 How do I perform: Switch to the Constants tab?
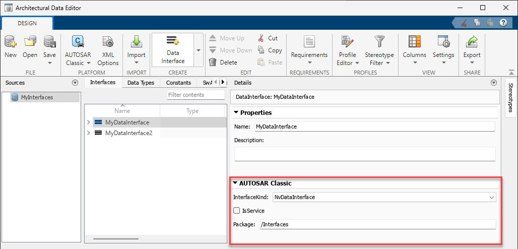click(178, 83)
